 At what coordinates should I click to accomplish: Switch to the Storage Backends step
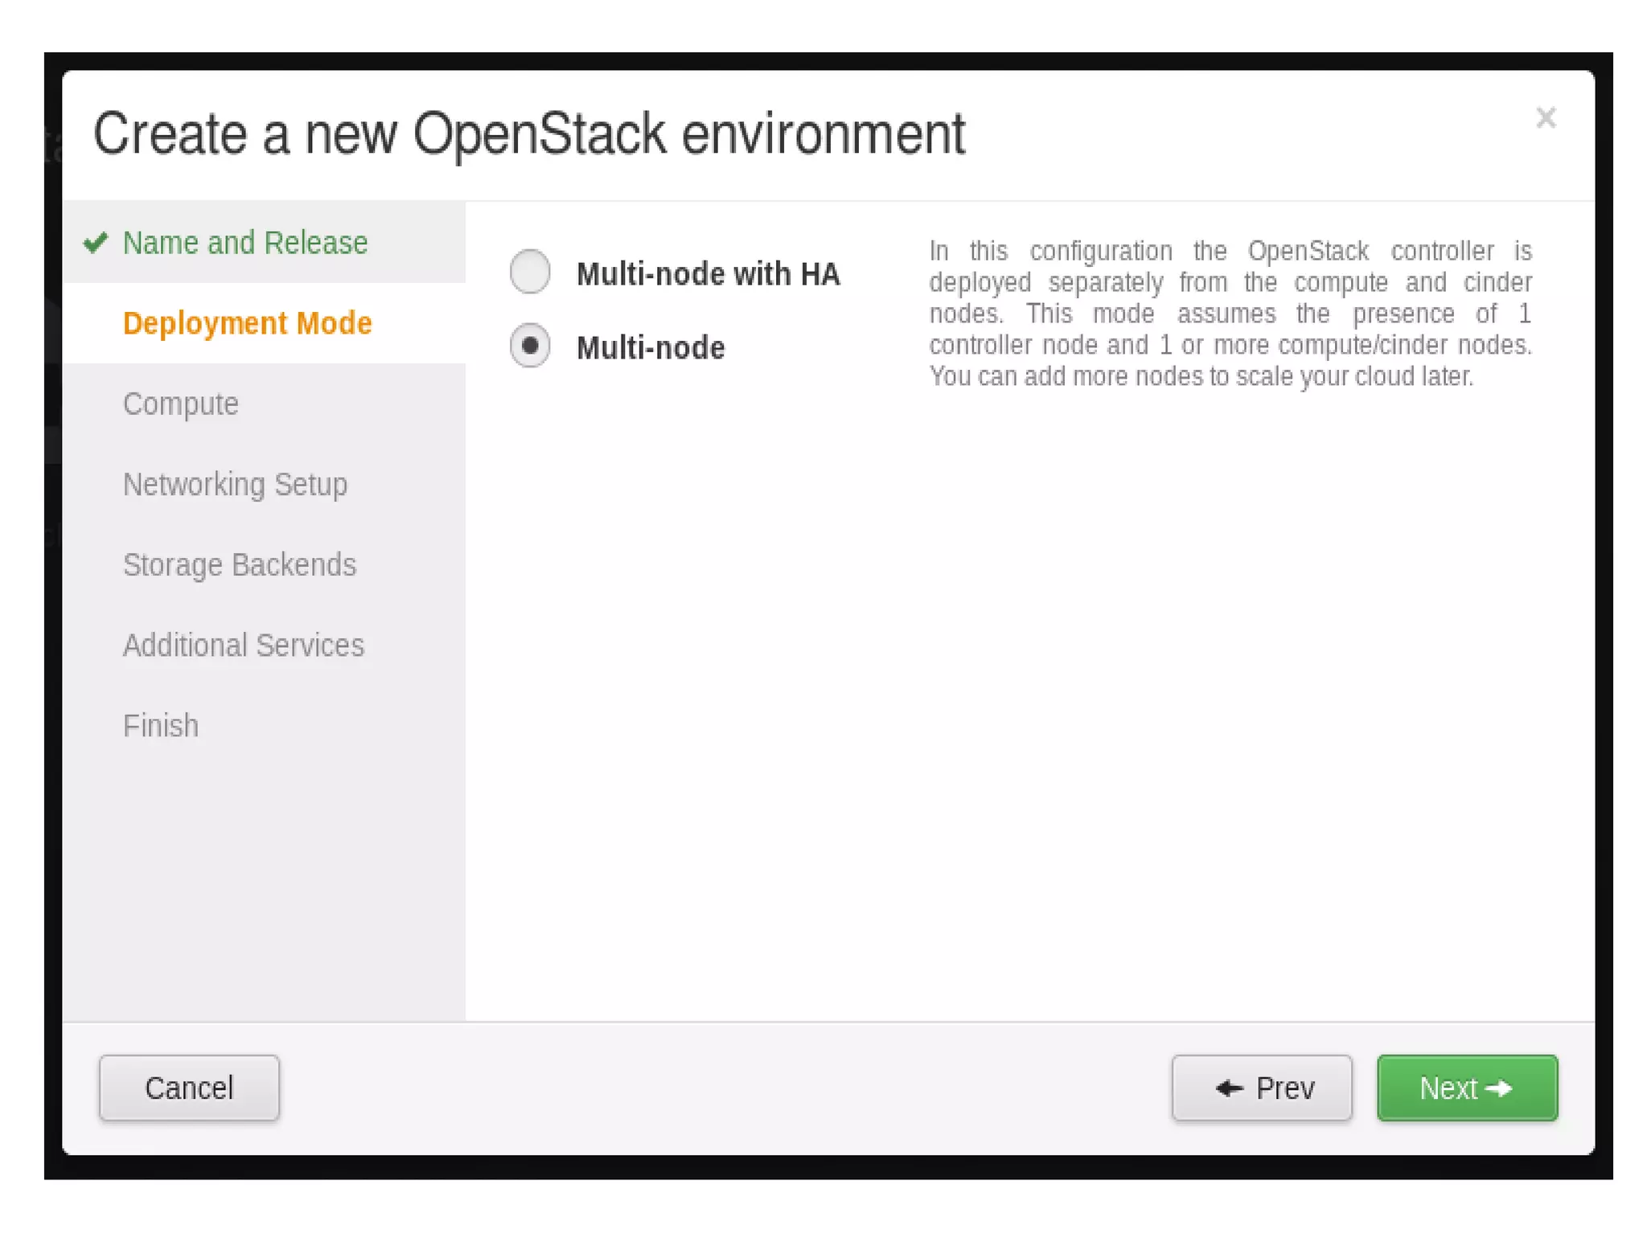coord(239,564)
